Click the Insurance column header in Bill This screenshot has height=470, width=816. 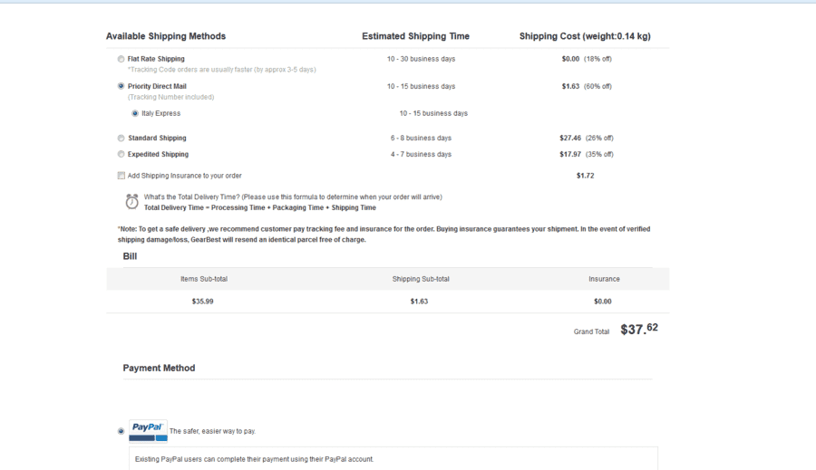[604, 279]
